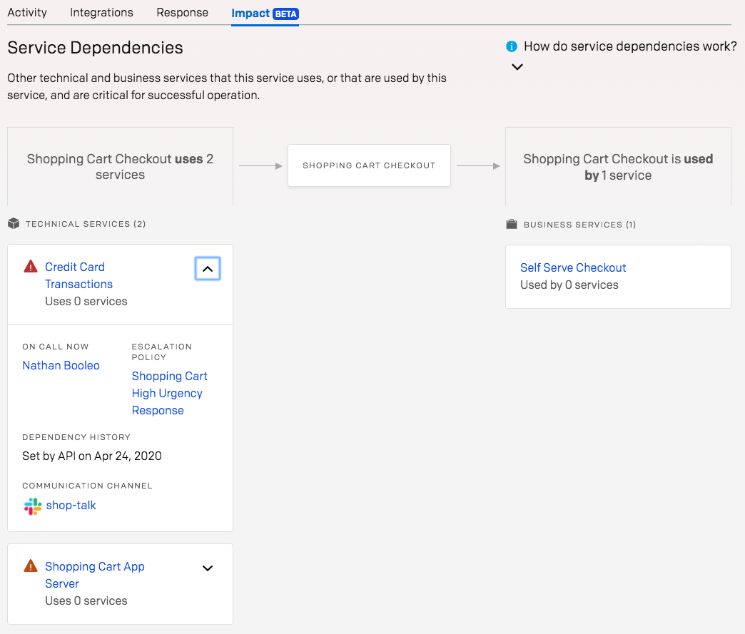Open Nathan Booleo's on-call profile
Image resolution: width=745 pixels, height=634 pixels.
[61, 365]
